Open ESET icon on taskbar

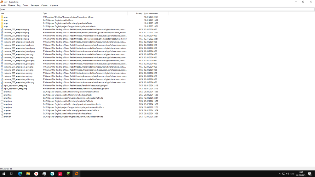[52, 174]
